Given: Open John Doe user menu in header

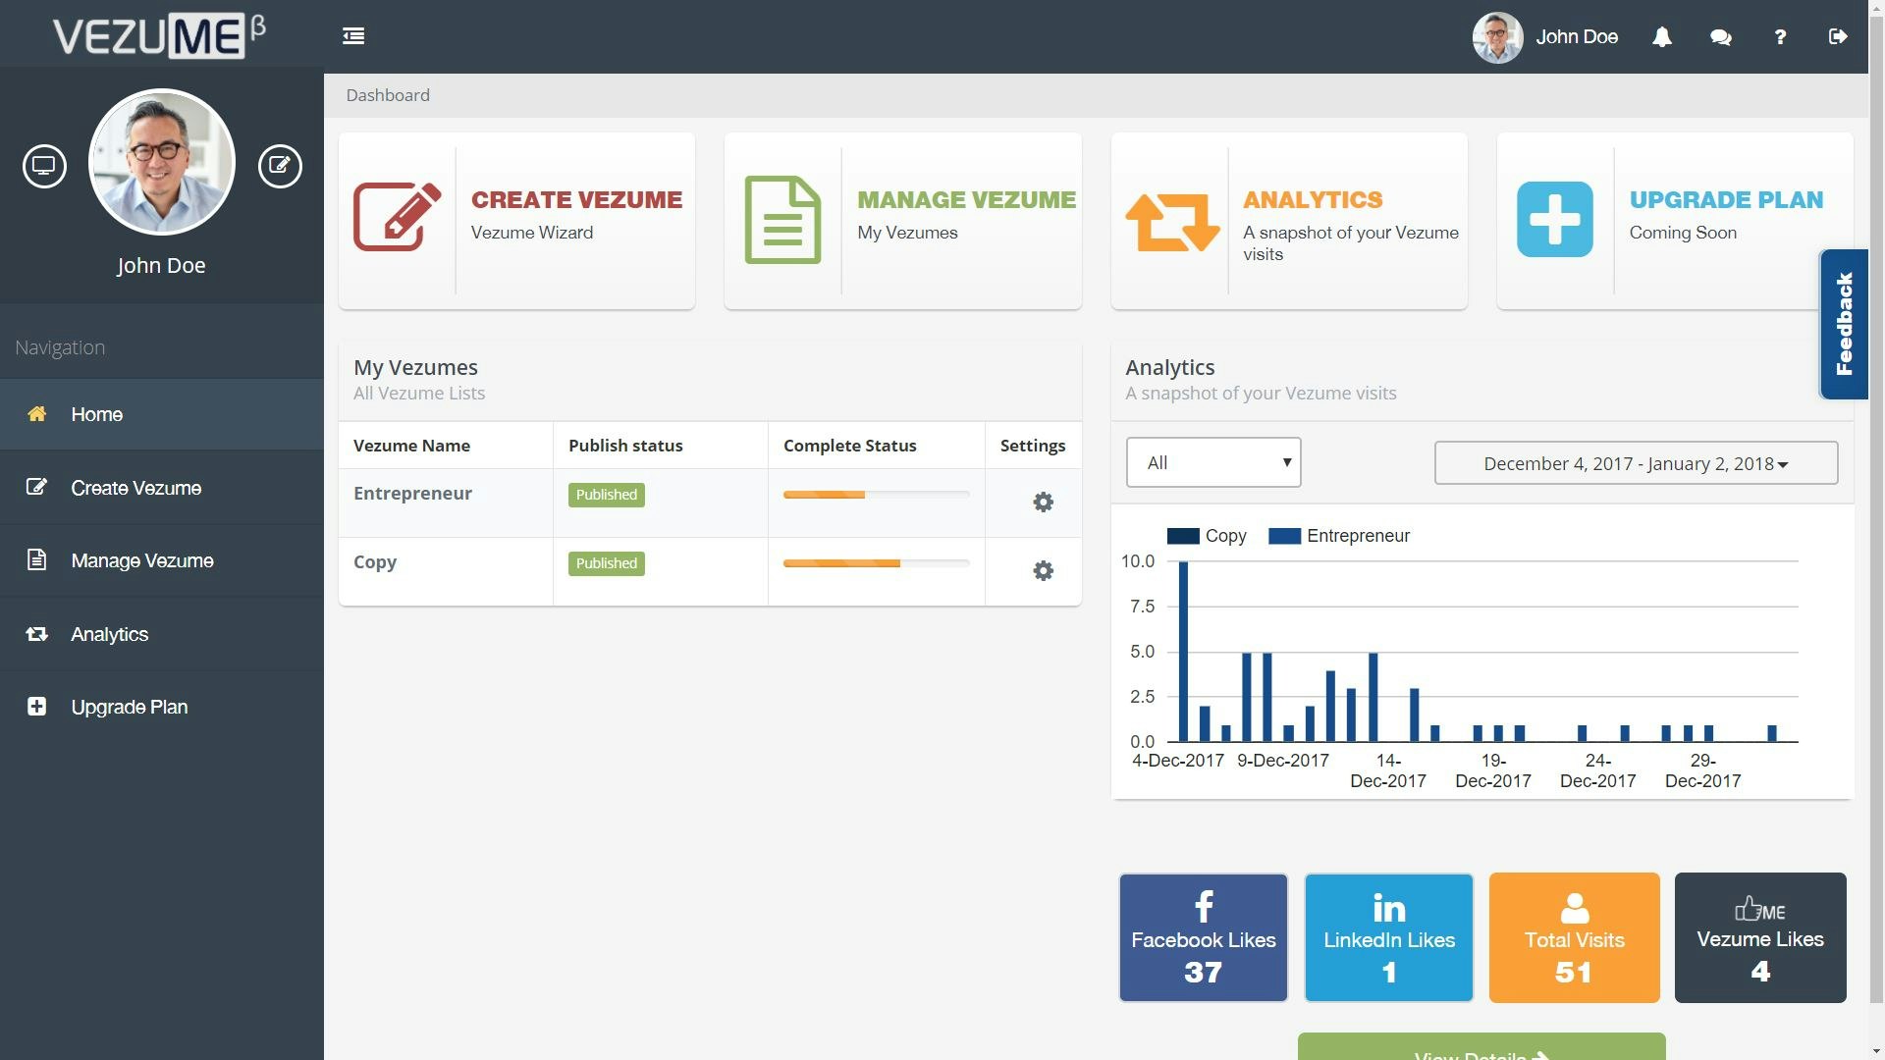Looking at the screenshot, I should pyautogui.click(x=1545, y=37).
